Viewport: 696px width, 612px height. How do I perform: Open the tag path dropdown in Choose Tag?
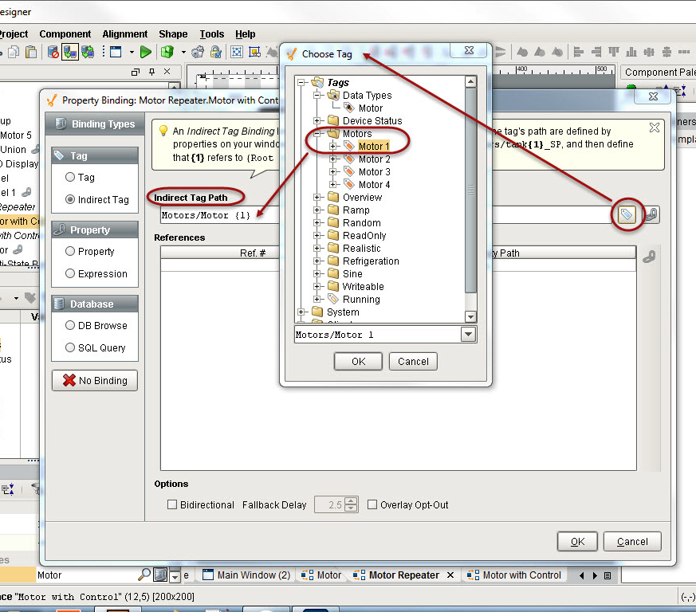click(468, 335)
